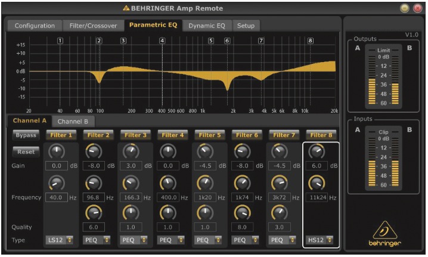This screenshot has width=428, height=257.
Task: Toggle the Filter 4 button
Action: [173, 135]
